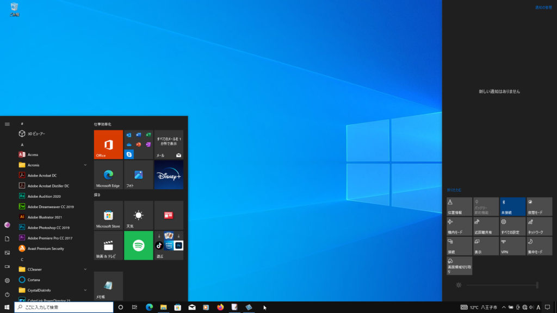
Task: Open the Office tile
Action: click(x=108, y=145)
